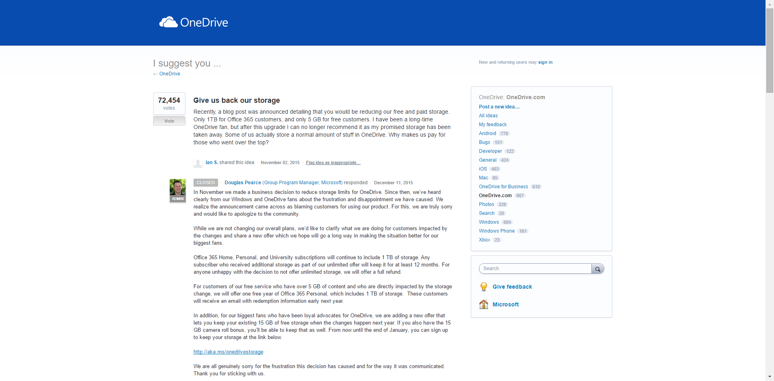Go back via ← OneDrive link
The image size is (774, 381).
(x=166, y=74)
